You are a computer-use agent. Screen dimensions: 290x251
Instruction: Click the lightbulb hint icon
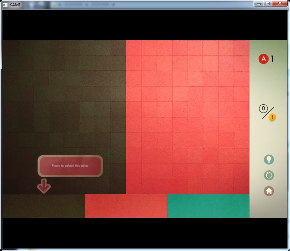[x=269, y=160]
